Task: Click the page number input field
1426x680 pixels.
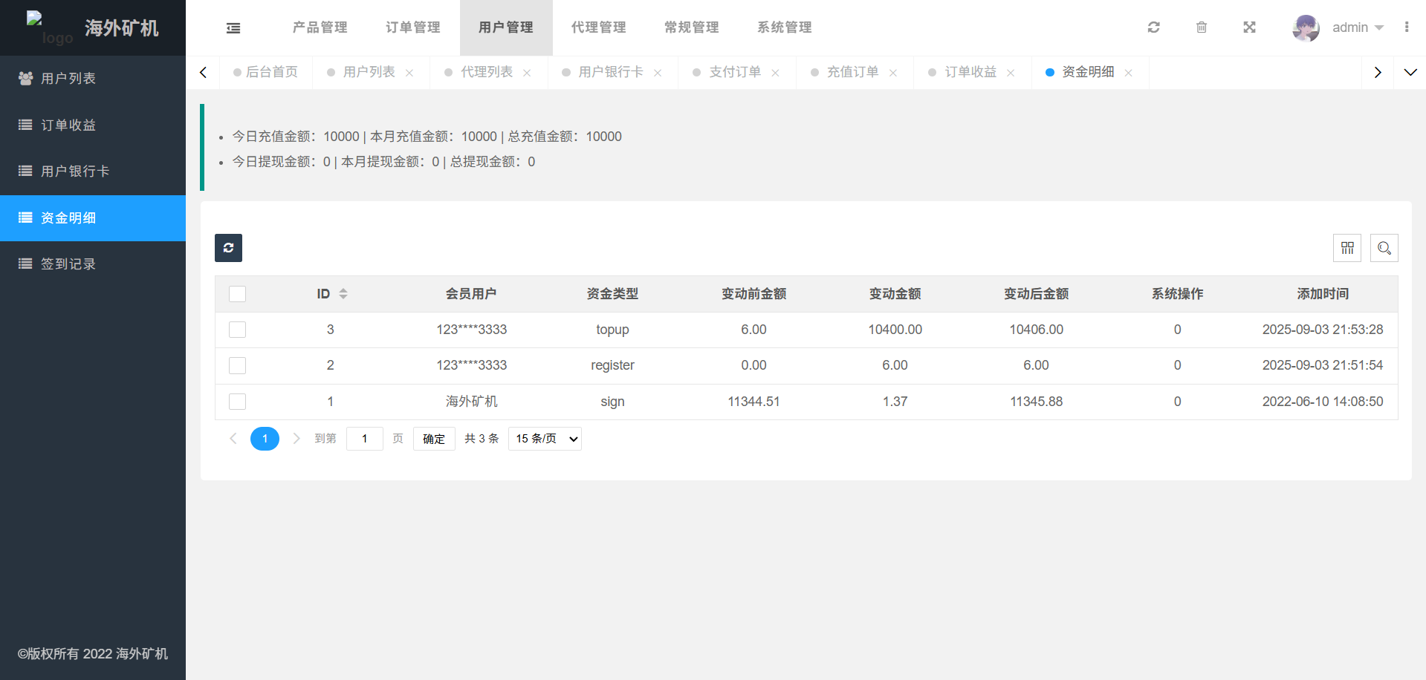Action: click(x=364, y=439)
